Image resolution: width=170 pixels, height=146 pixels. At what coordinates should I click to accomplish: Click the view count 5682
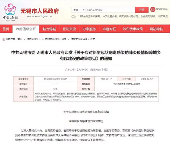point(105,70)
